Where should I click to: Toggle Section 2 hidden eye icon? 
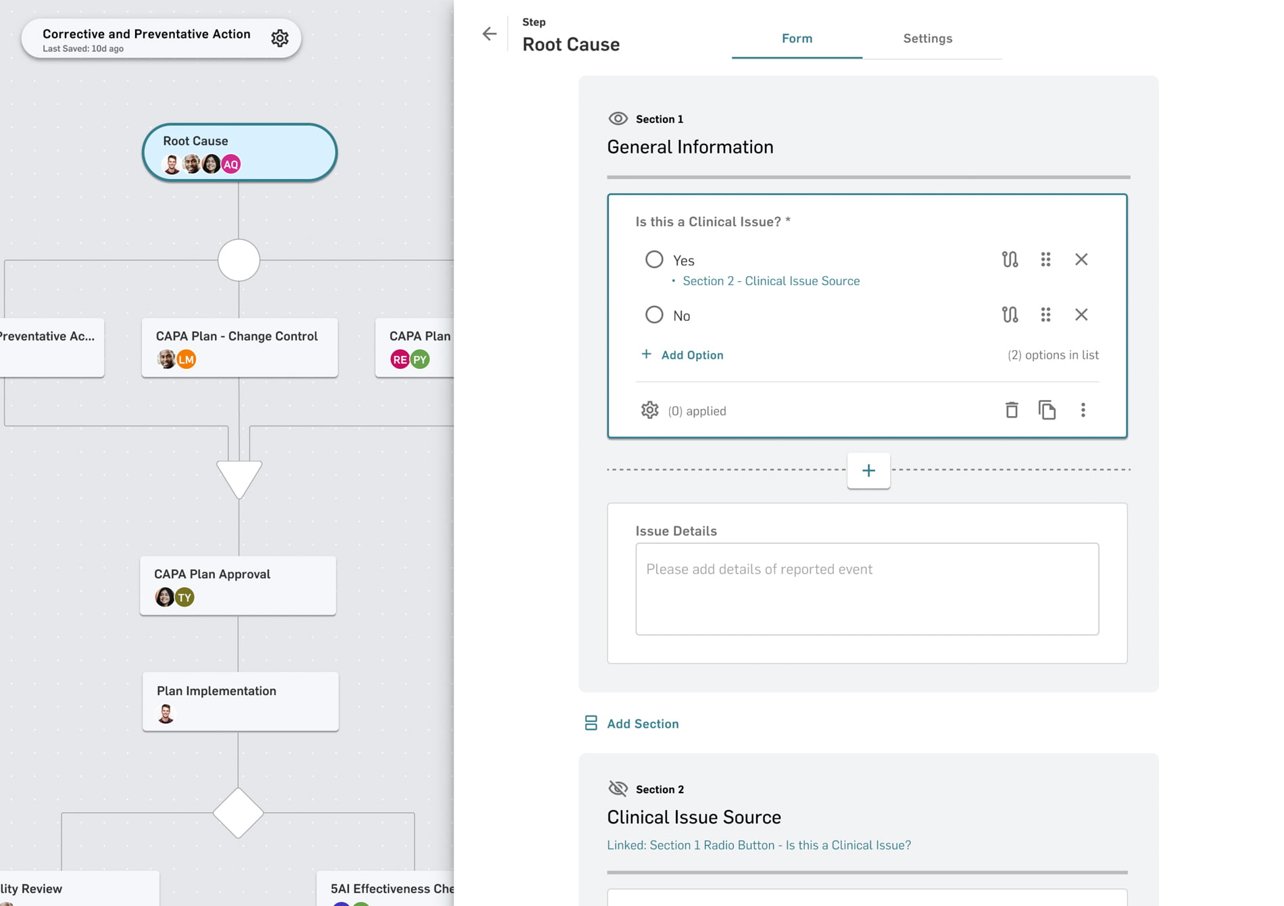coord(618,788)
